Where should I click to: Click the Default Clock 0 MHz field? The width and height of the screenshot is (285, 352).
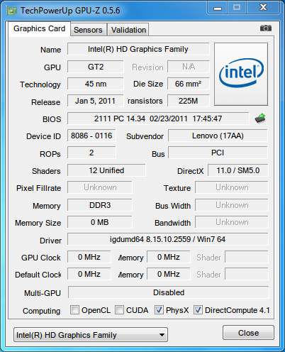coord(89,274)
